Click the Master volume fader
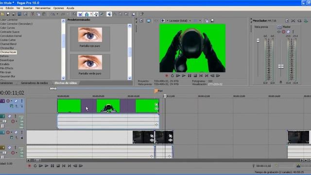This screenshot has height=175, width=311. point(281,66)
